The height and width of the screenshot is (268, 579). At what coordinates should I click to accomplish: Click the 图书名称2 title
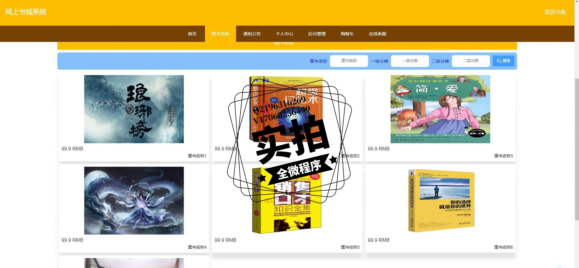pos(350,156)
